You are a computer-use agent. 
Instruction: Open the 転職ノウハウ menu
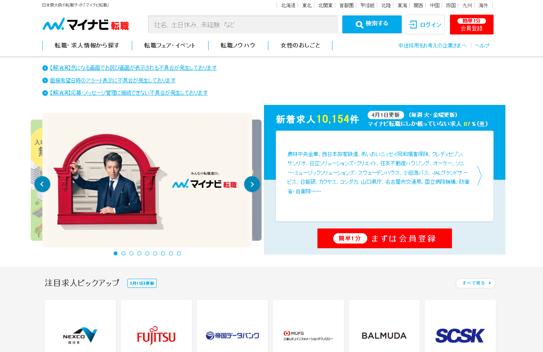[x=238, y=46]
